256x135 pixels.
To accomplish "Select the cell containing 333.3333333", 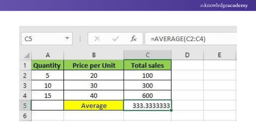I will [x=148, y=106].
